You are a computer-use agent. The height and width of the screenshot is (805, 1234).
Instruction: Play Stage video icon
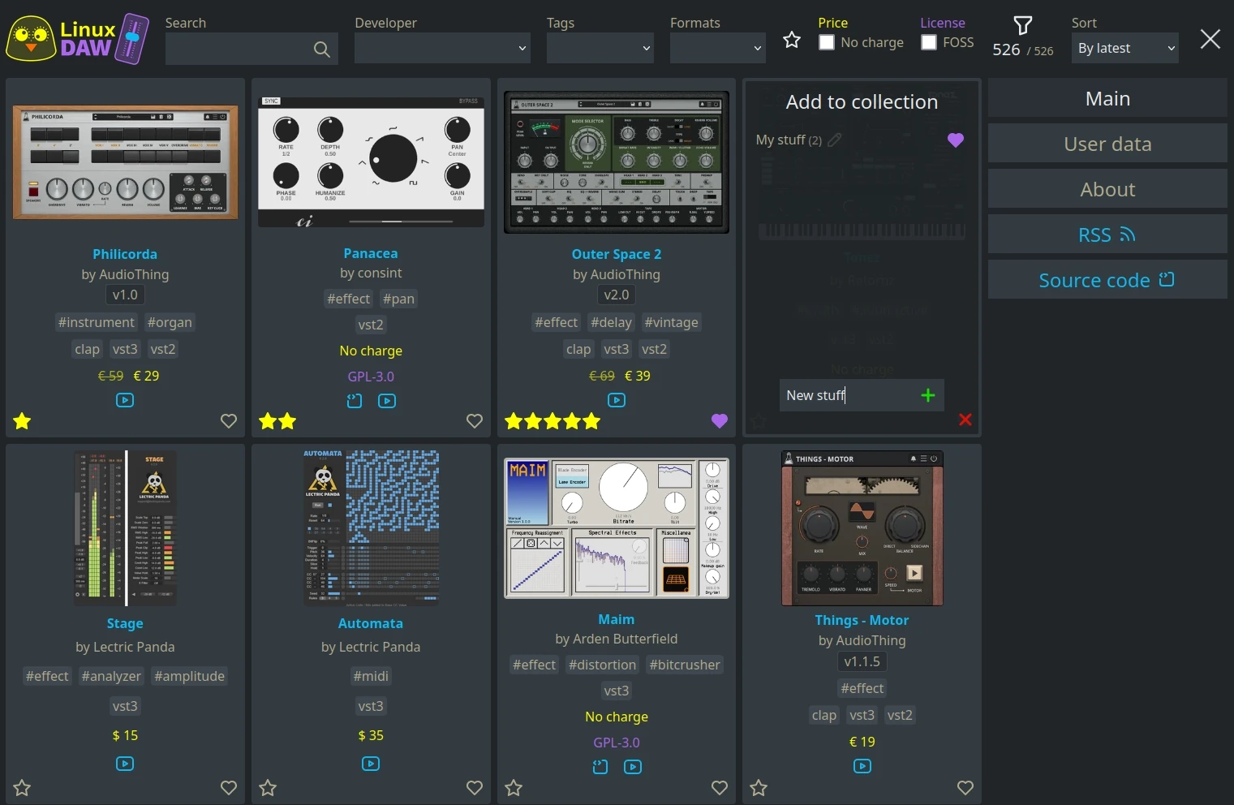tap(125, 764)
